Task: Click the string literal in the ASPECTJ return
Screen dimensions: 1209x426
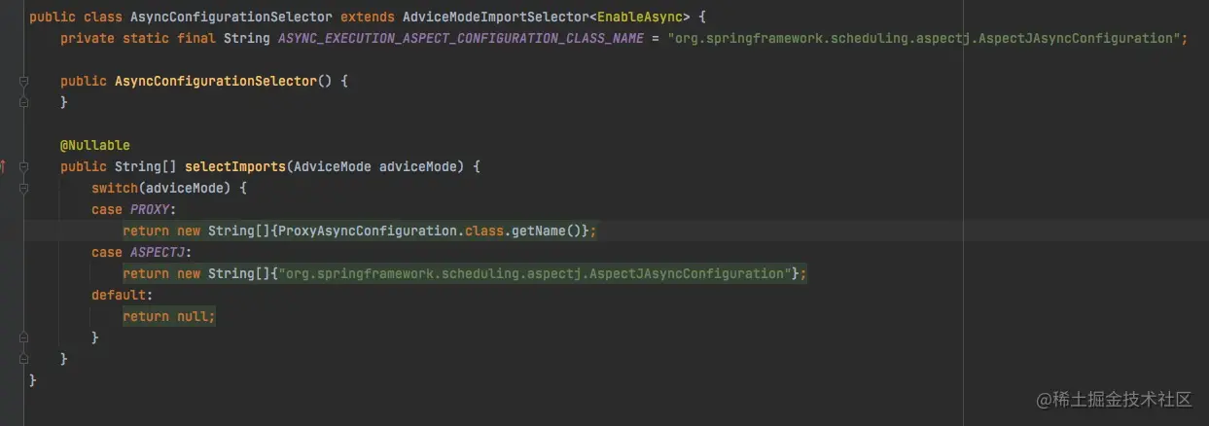Action: [x=535, y=273]
